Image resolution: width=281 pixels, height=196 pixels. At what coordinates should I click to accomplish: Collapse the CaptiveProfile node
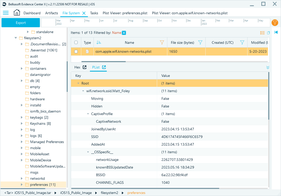click(x=88, y=114)
